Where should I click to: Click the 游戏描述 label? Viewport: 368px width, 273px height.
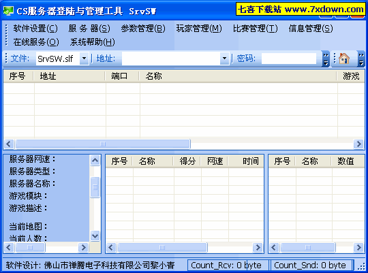[x=28, y=208]
